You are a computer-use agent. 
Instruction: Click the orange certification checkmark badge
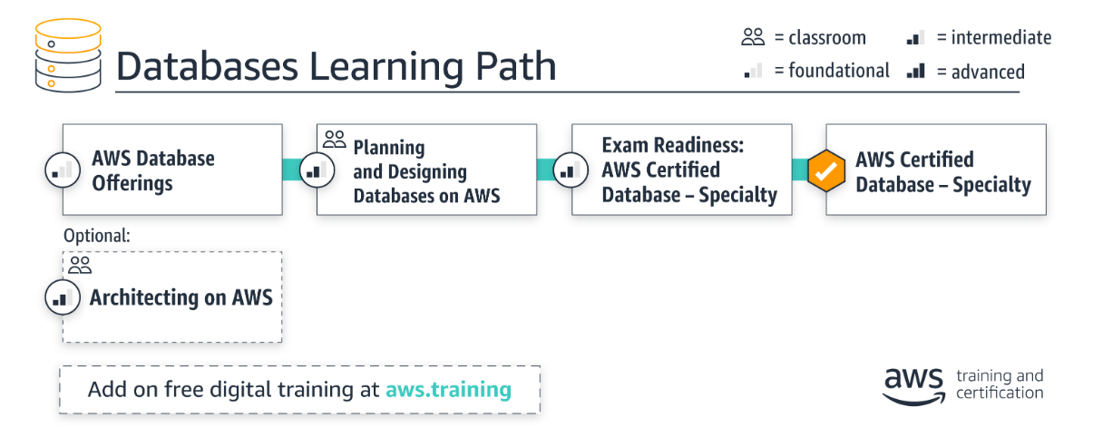pos(825,170)
